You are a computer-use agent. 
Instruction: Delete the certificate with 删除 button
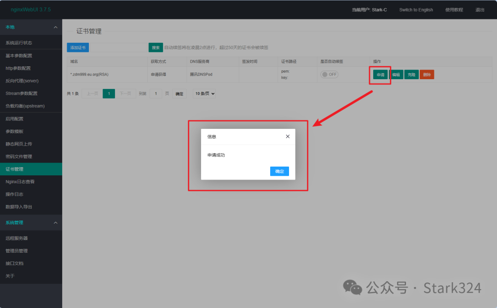click(427, 75)
